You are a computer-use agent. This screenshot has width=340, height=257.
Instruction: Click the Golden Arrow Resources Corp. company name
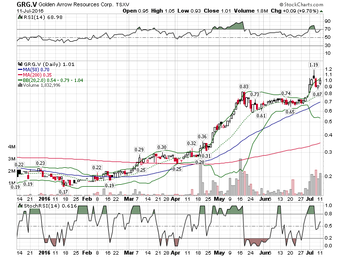76,4
